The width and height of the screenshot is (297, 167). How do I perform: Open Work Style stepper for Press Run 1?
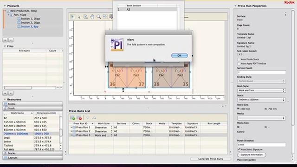pos(112,128)
